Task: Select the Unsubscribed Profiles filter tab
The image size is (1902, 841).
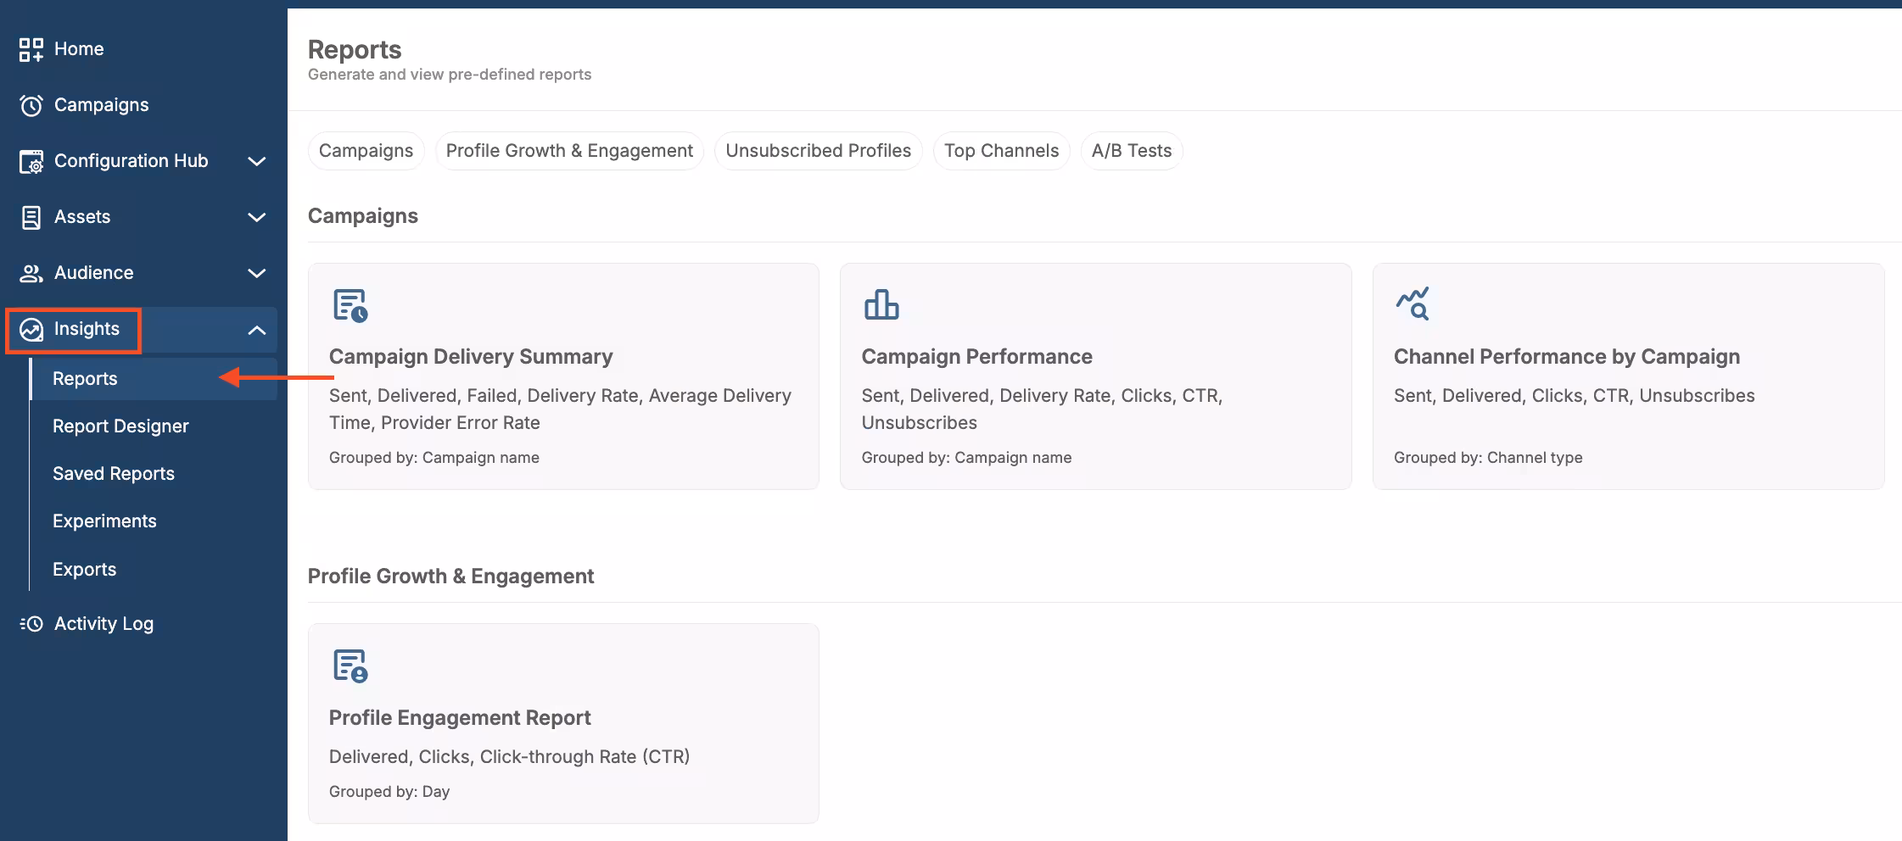Action: 818,151
